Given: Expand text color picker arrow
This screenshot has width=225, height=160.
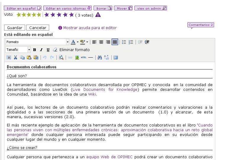Looking at the screenshot, I should point(78,42).
